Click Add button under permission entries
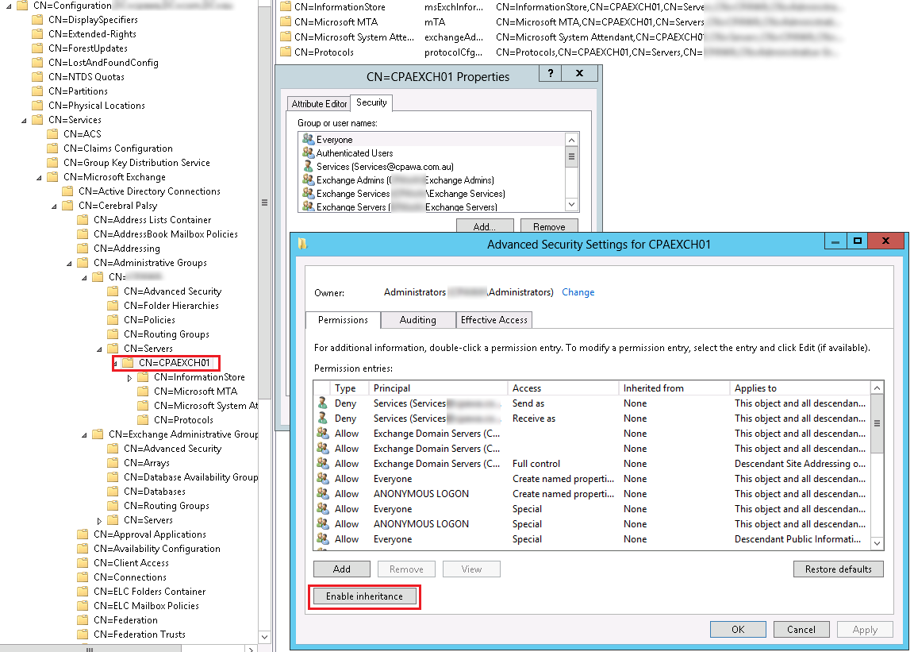The height and width of the screenshot is (652, 914). pyautogui.click(x=342, y=569)
